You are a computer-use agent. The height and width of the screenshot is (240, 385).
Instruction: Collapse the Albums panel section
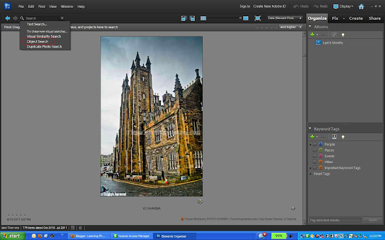311,27
